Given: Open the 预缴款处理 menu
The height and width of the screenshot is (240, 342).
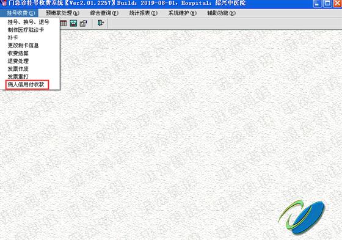Looking at the screenshot, I should coord(62,13).
